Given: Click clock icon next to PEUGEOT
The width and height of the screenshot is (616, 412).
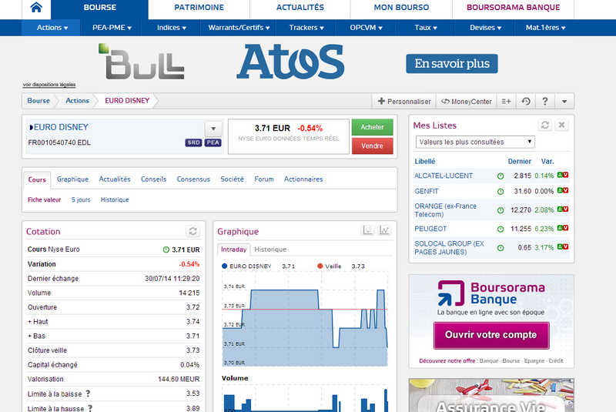Looking at the screenshot, I should point(500,229).
